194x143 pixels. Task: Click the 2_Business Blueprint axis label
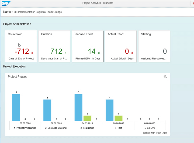coord(56,128)
